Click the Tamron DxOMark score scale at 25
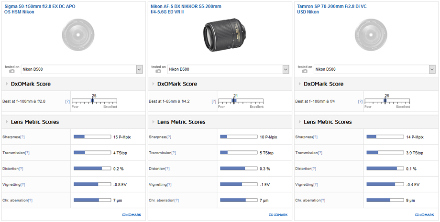Image resolution: width=440 pixels, height=222 pixels. click(387, 101)
